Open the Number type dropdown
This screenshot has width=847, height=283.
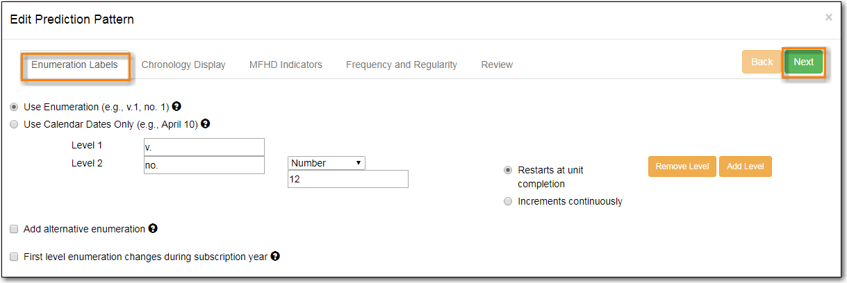click(326, 163)
